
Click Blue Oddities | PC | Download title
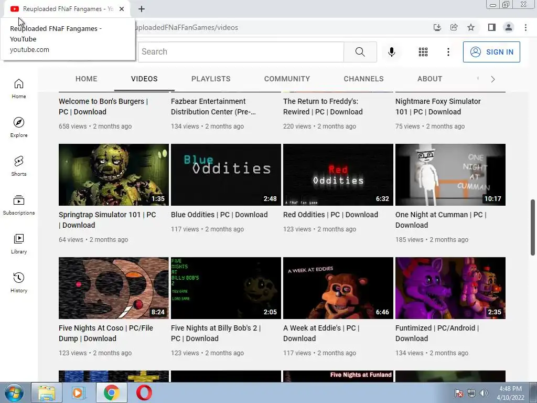click(x=219, y=215)
